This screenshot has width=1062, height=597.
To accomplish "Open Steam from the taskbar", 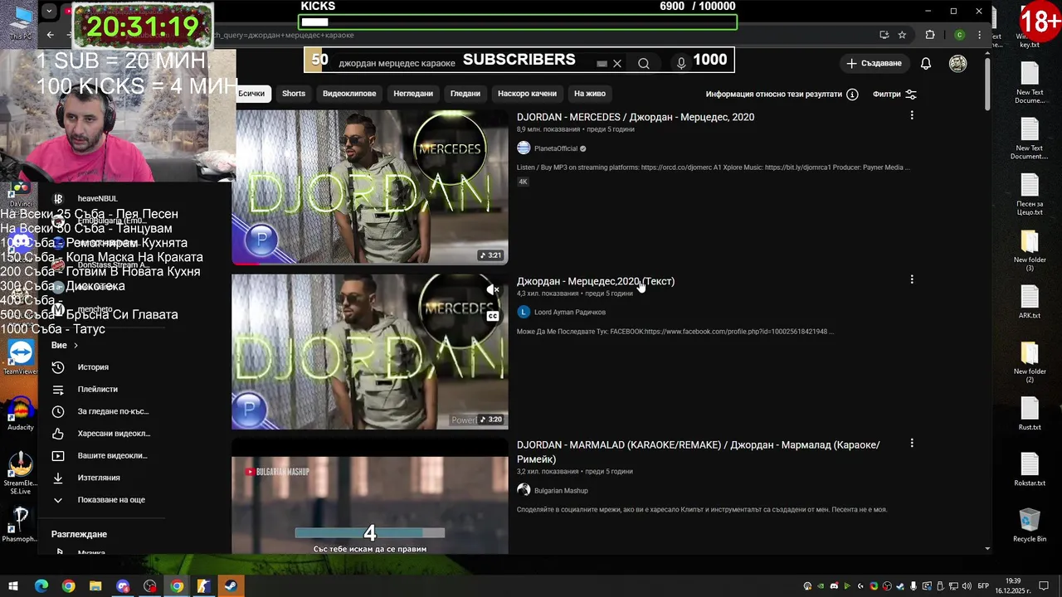I will coord(231,586).
